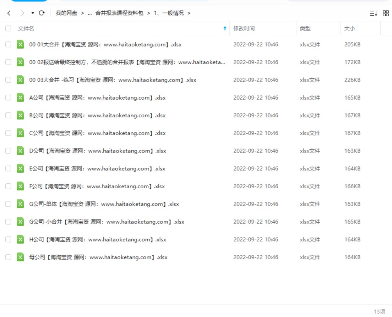Click Excel icon of 00 01大合并 file
392x317 pixels.
pos(20,44)
